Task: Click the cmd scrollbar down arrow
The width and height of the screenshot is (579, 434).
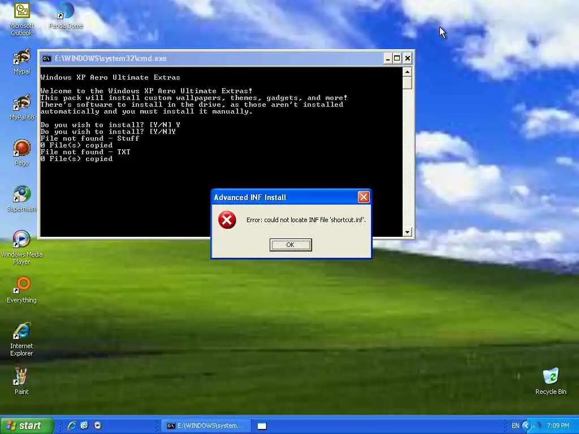Action: 407,232
